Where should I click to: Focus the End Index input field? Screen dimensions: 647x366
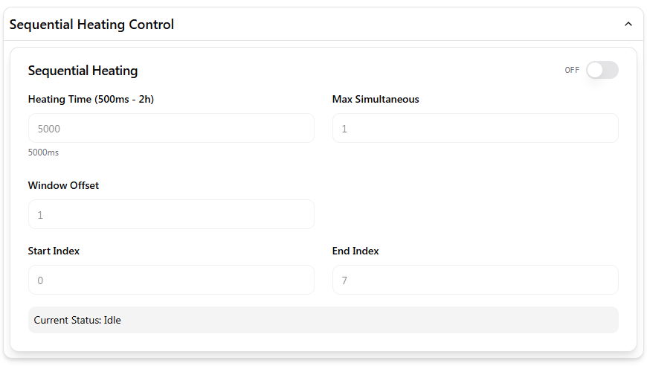click(x=475, y=280)
